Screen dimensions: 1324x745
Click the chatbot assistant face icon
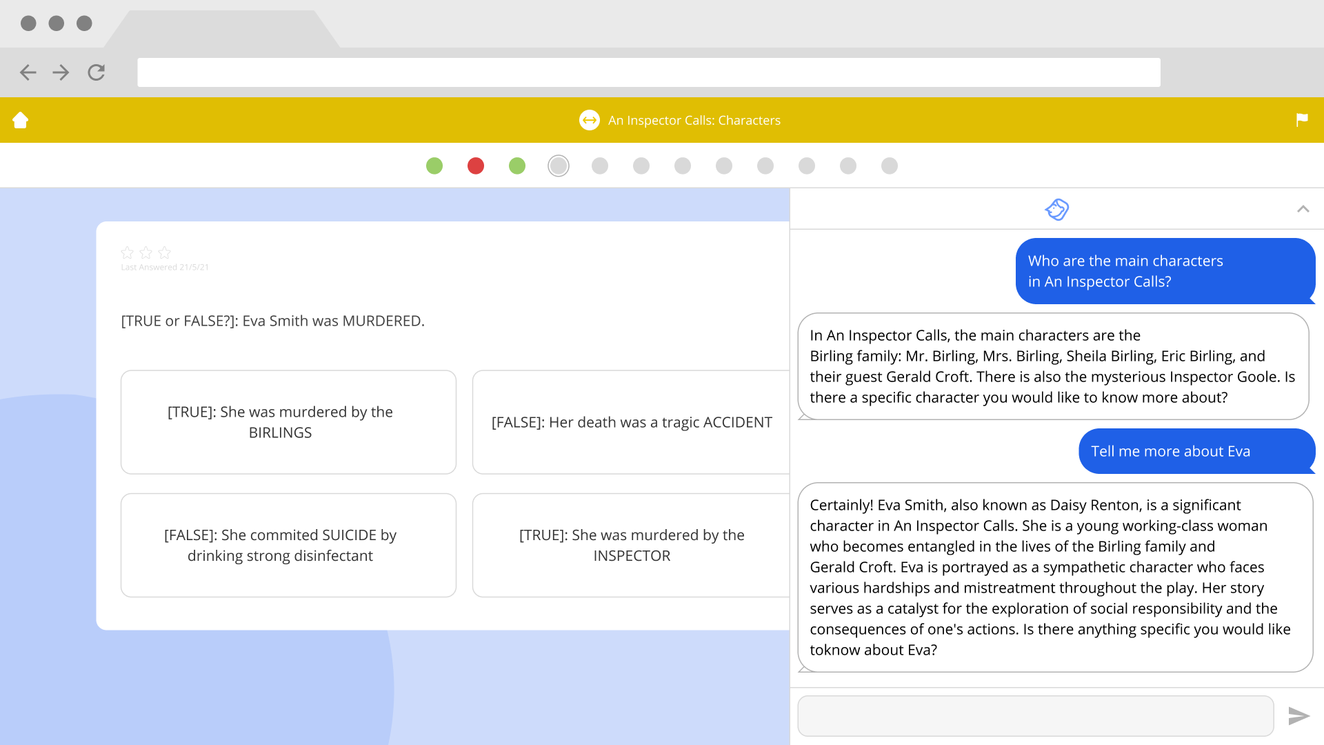1056,209
